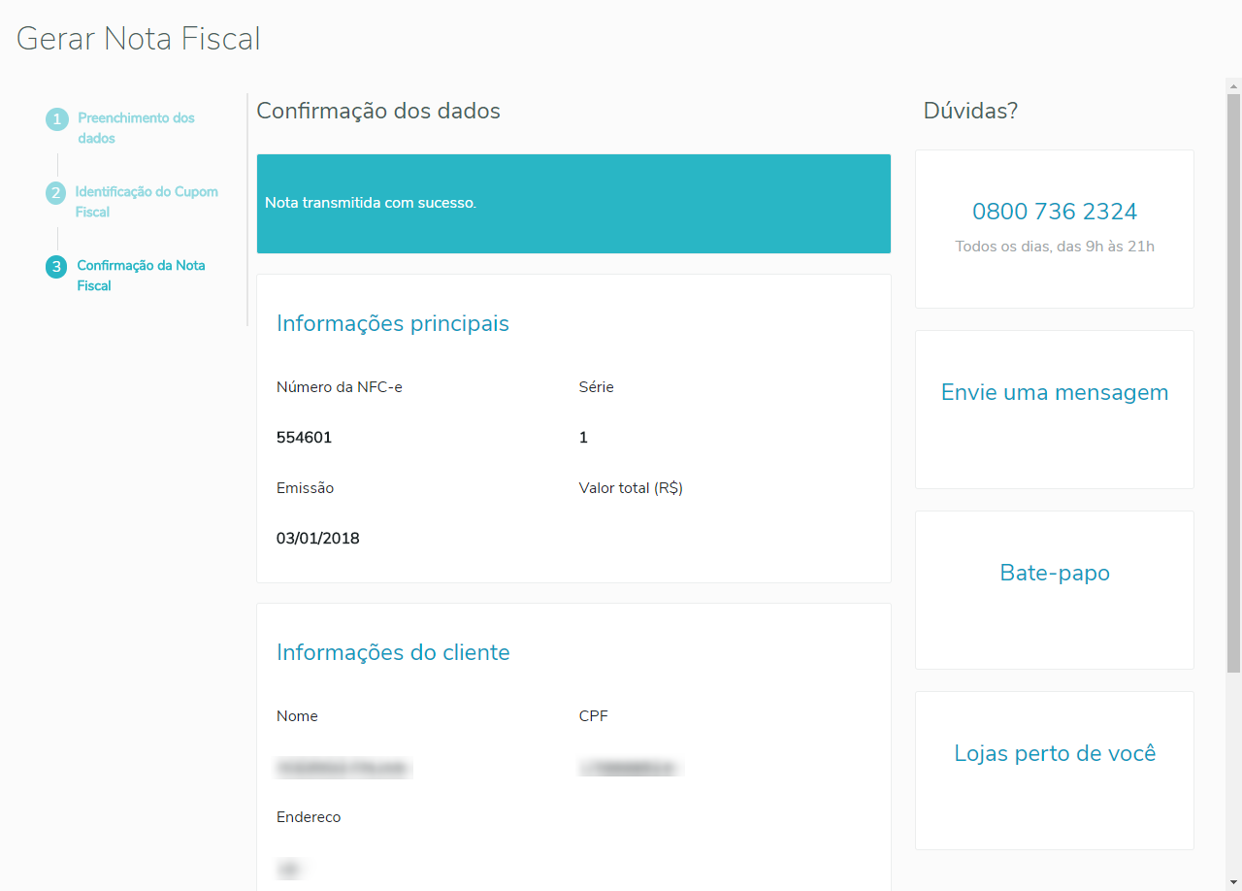Click Dúvidas? heading
The width and height of the screenshot is (1242, 891).
pos(970,111)
